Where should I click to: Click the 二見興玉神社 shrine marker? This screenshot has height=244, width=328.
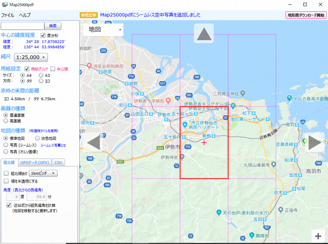(243, 92)
